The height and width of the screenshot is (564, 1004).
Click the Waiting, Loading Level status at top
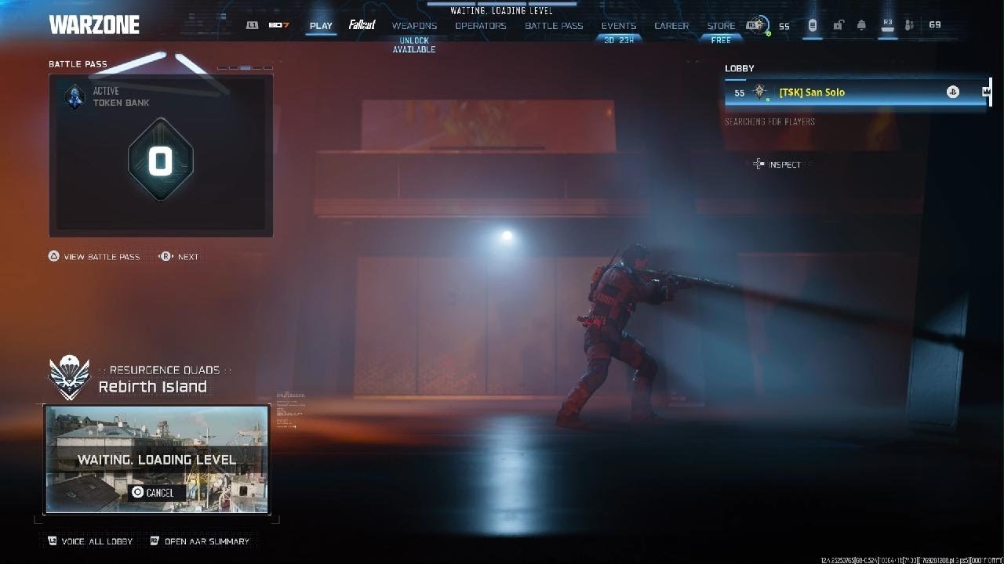pyautogui.click(x=501, y=11)
